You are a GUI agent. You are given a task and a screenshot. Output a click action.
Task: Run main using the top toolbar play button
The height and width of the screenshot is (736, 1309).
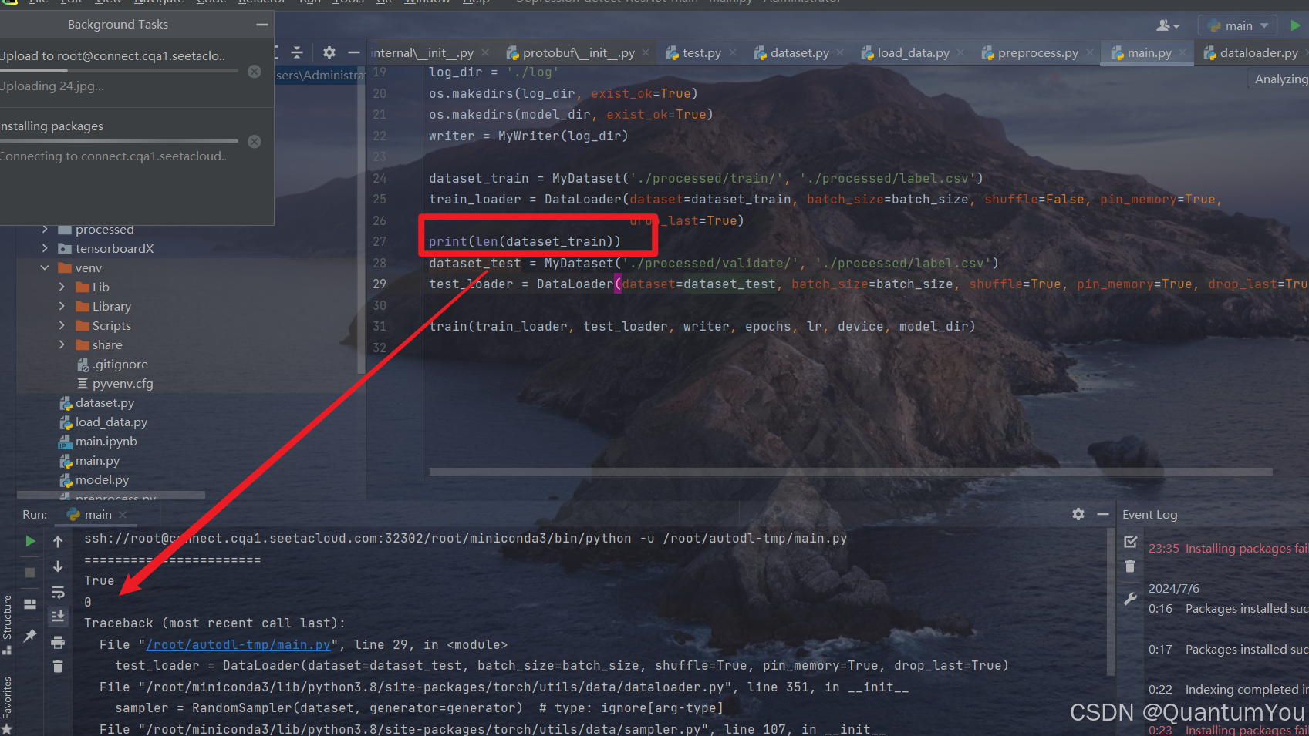pos(1295,25)
